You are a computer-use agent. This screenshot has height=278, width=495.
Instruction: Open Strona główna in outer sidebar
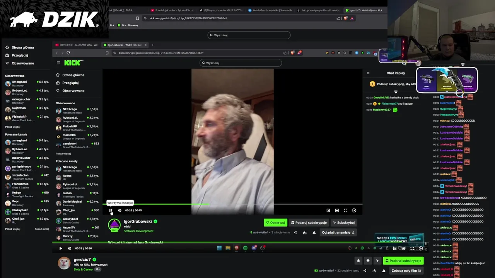[x=20, y=47]
